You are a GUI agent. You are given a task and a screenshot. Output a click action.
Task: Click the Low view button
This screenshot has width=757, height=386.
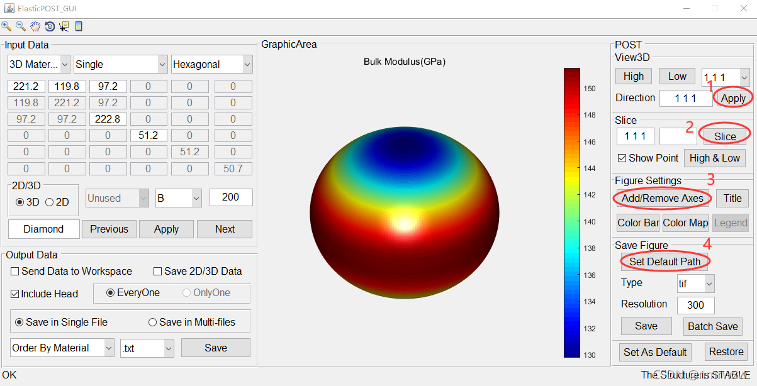tap(677, 77)
